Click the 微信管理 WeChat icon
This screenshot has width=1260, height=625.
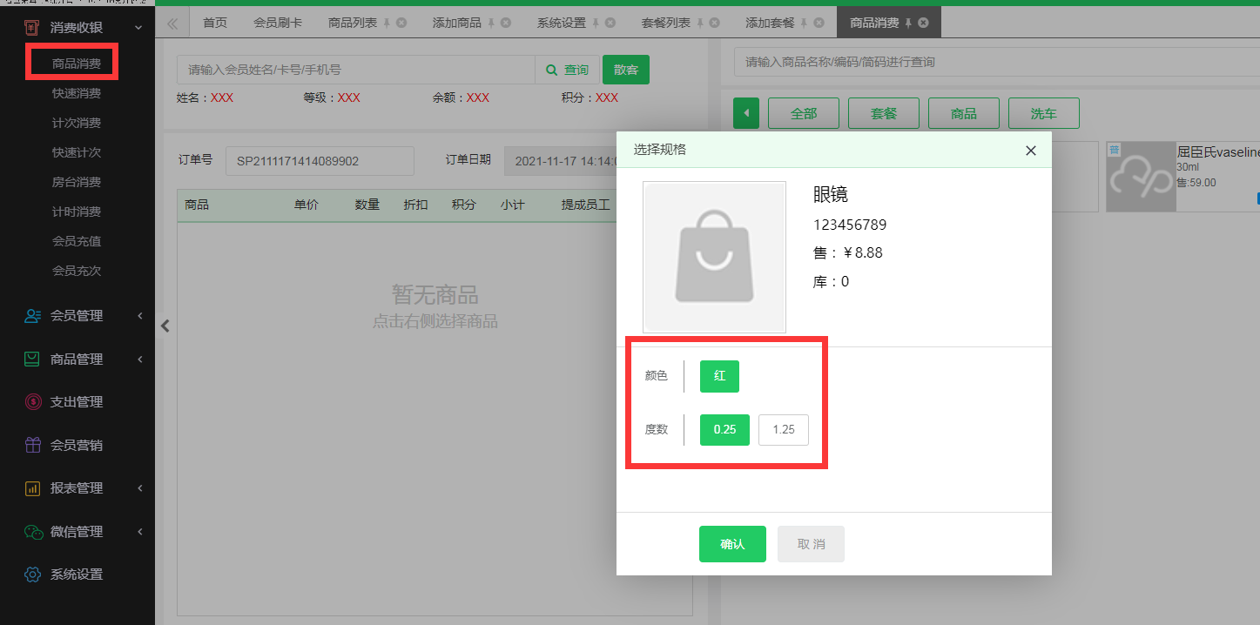(x=32, y=532)
